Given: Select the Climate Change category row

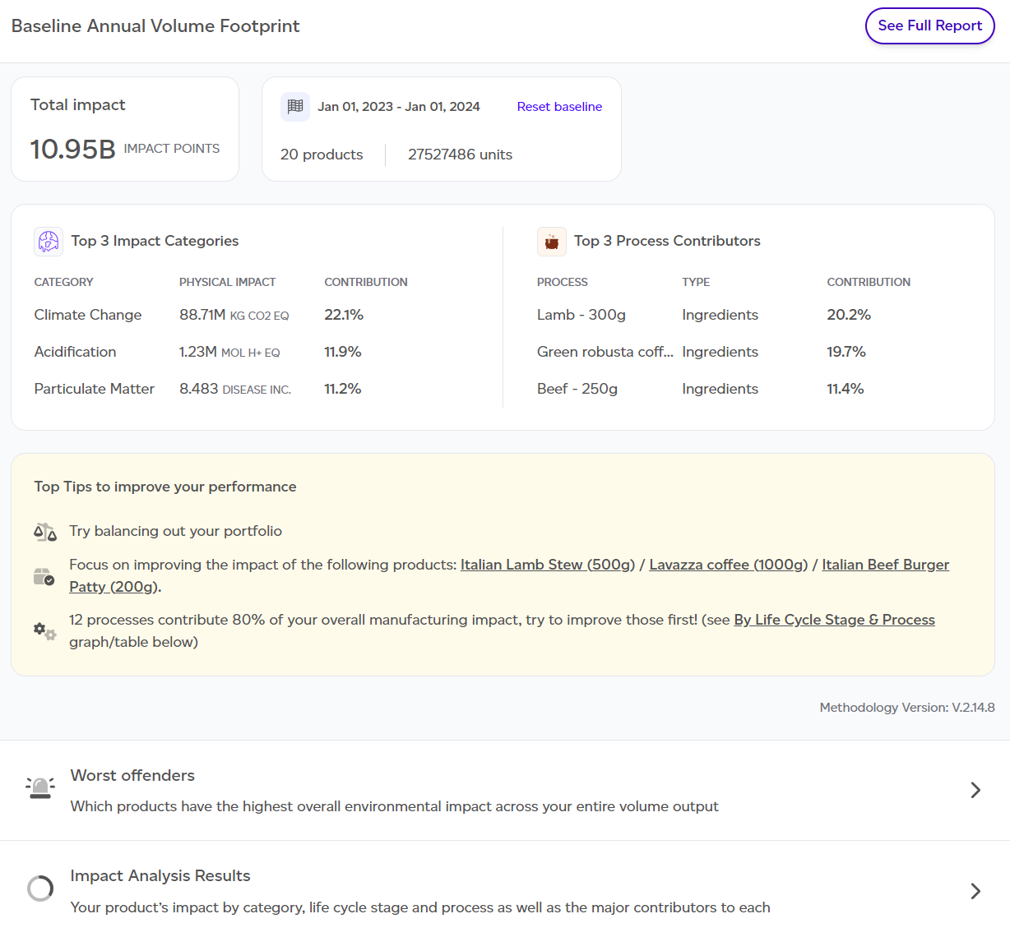Looking at the screenshot, I should pos(257,315).
